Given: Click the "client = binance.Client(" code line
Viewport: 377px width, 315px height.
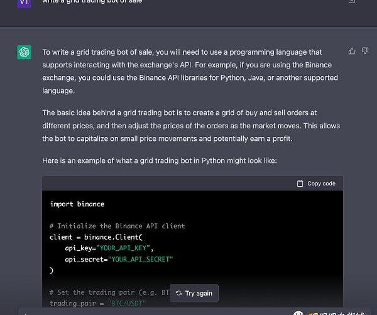Looking at the screenshot, I should click(96, 237).
